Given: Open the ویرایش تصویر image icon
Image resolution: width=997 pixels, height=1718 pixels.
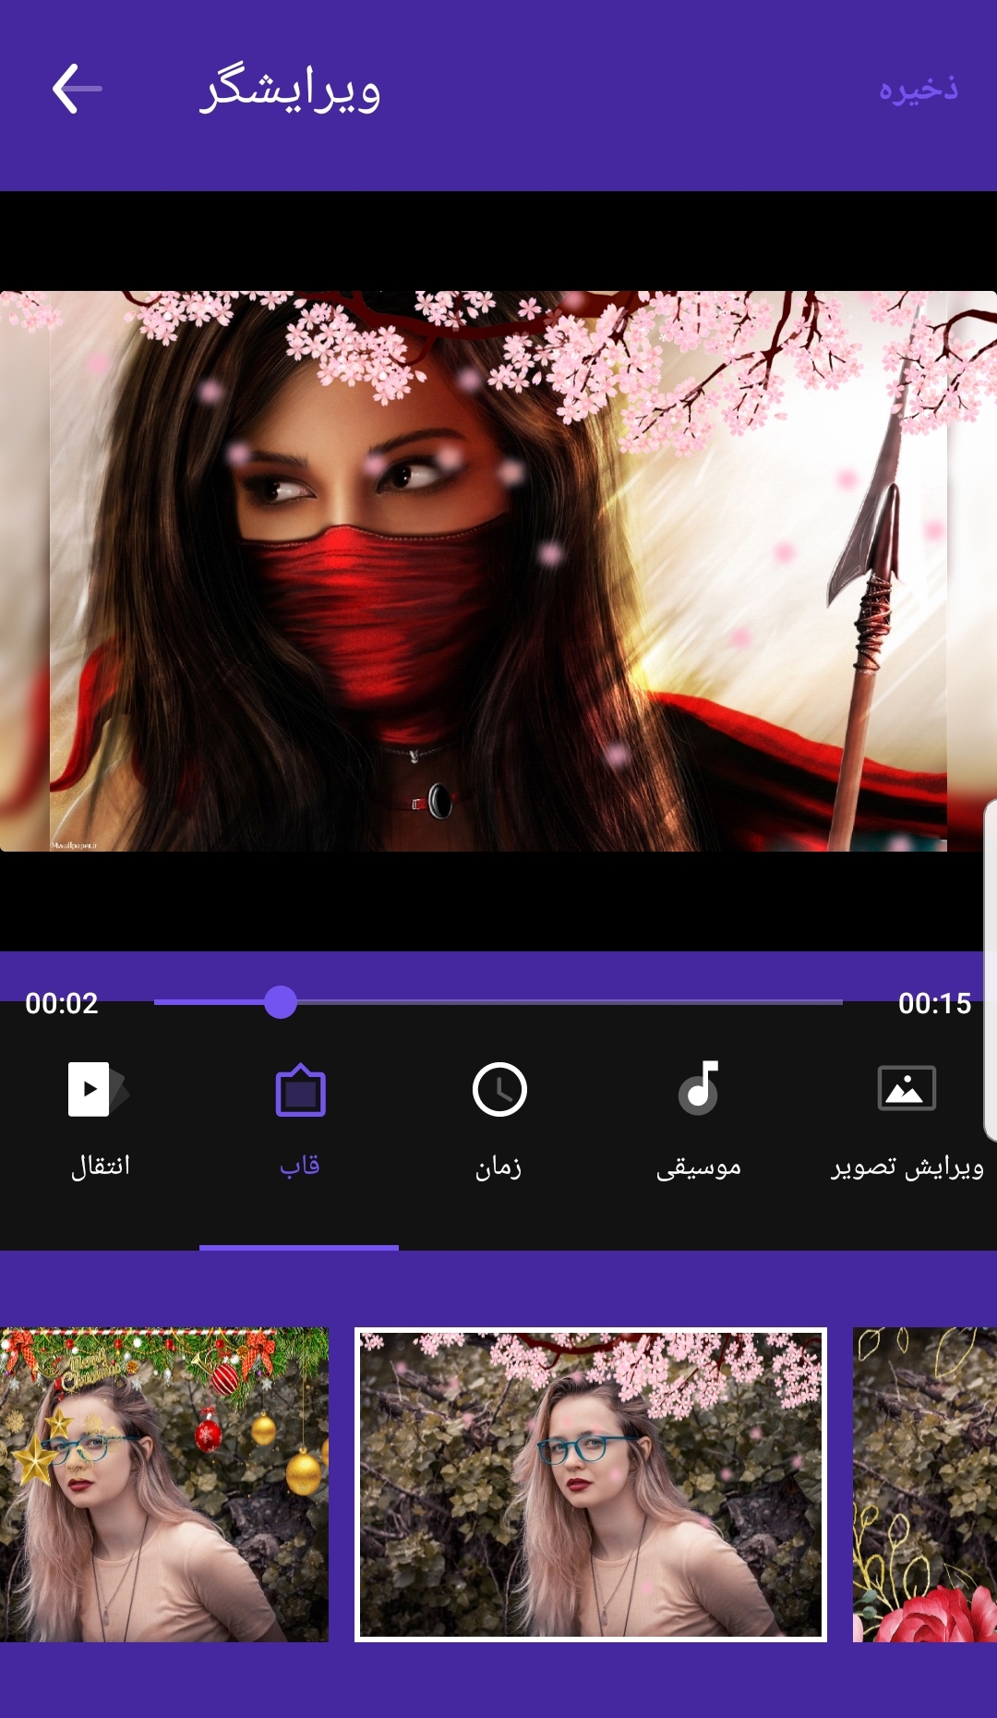Looking at the screenshot, I should pos(907,1088).
